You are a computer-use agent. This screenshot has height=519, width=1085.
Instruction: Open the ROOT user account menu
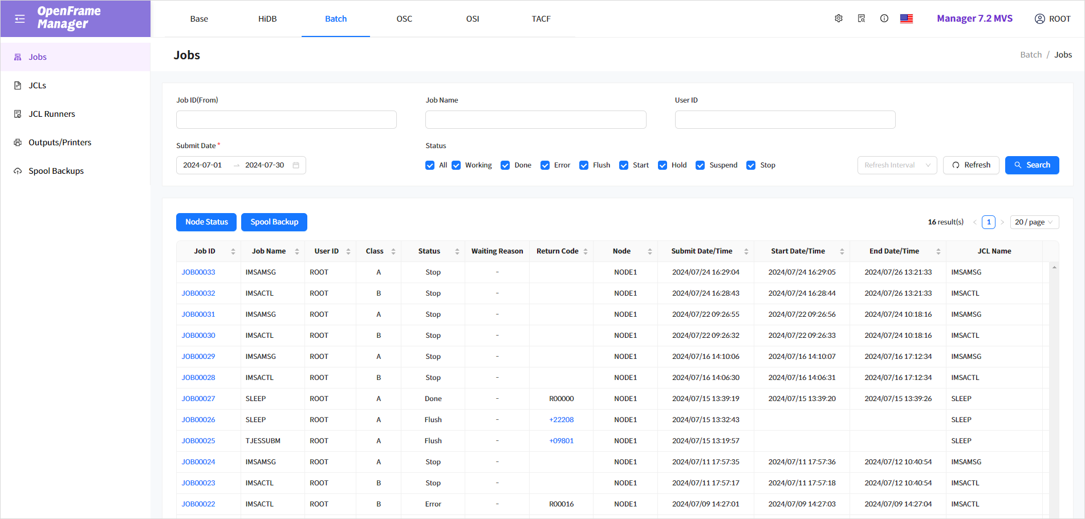coord(1053,19)
